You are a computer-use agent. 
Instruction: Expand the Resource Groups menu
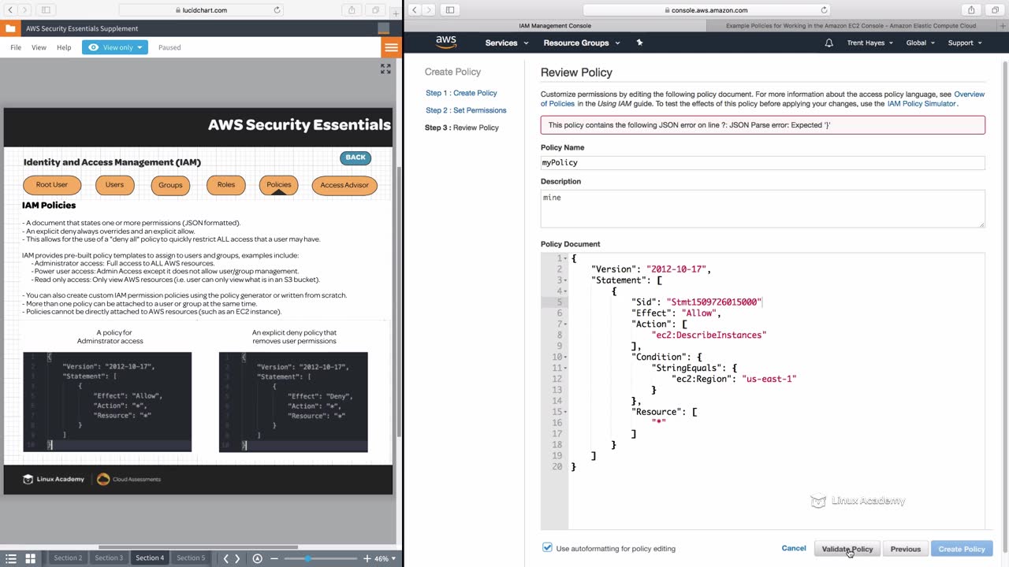(x=582, y=43)
